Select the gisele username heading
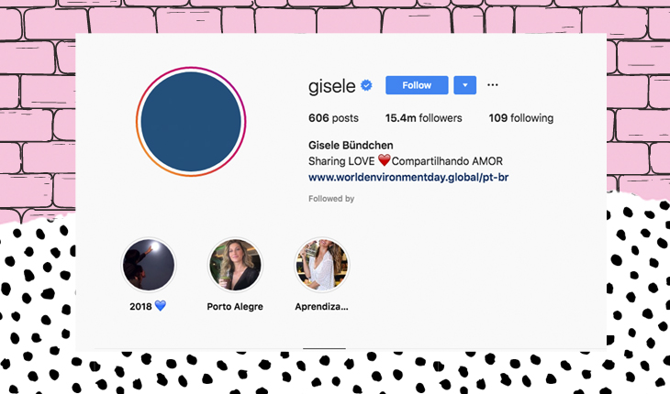Screen dimensions: 670x394 point(331,86)
